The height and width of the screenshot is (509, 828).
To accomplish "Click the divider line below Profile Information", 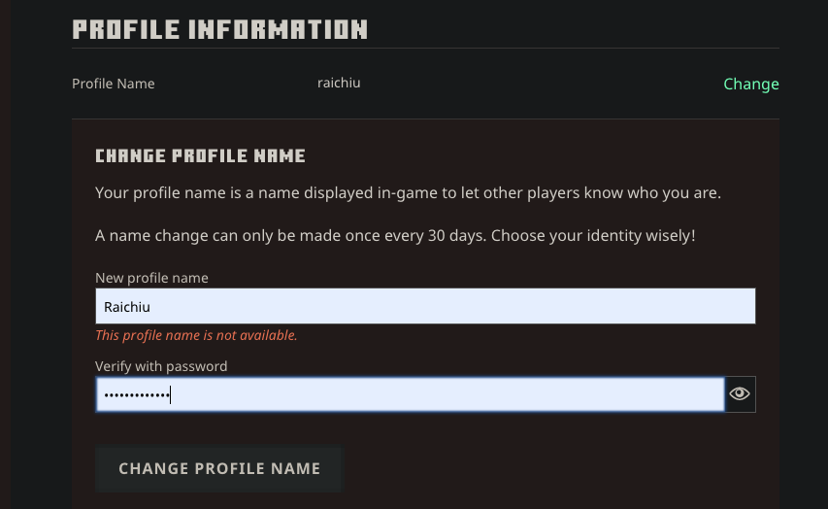I will [x=425, y=48].
